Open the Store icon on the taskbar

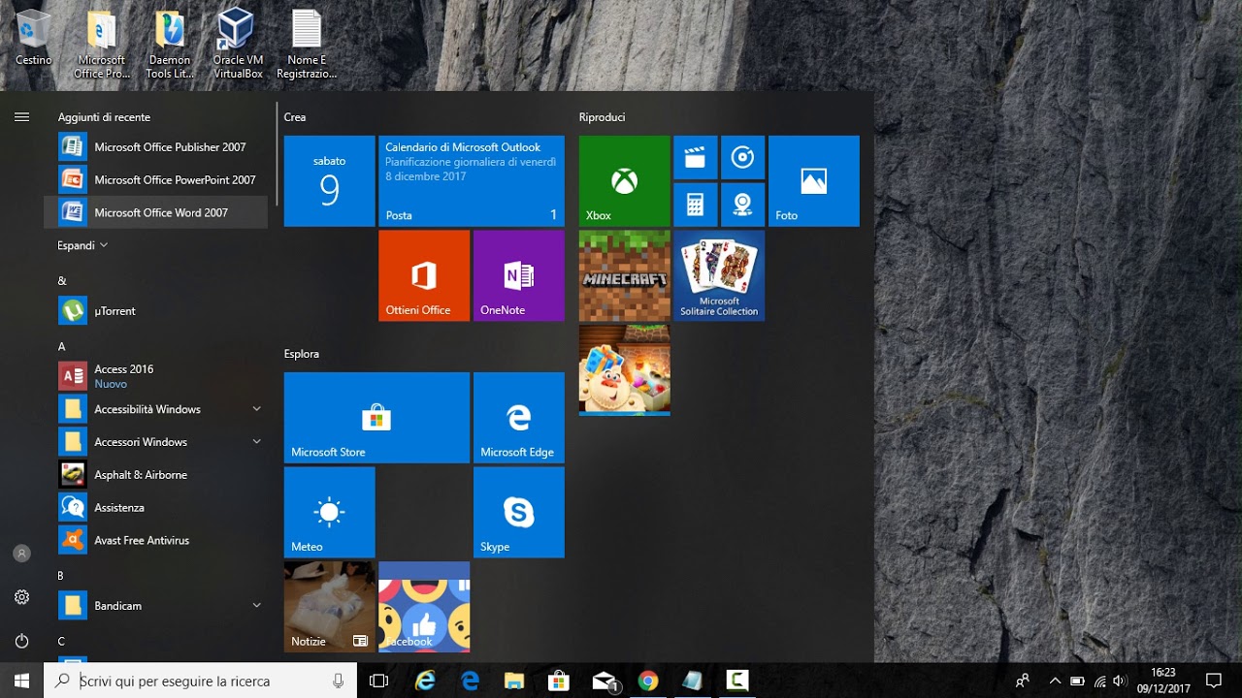559,681
